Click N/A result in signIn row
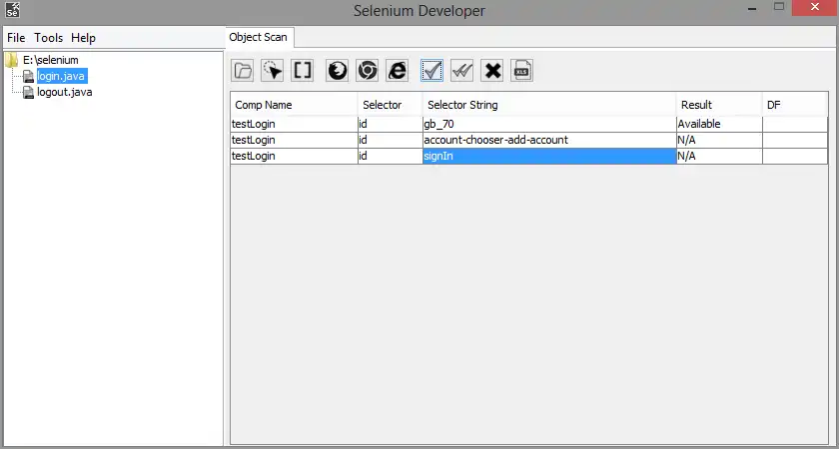 pos(719,156)
